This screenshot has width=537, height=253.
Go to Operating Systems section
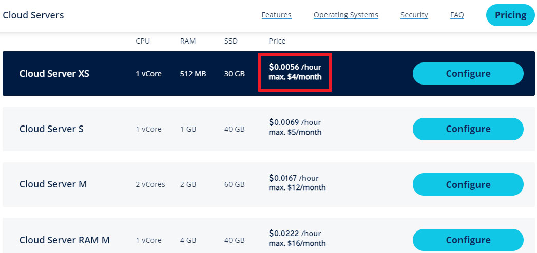346,15
